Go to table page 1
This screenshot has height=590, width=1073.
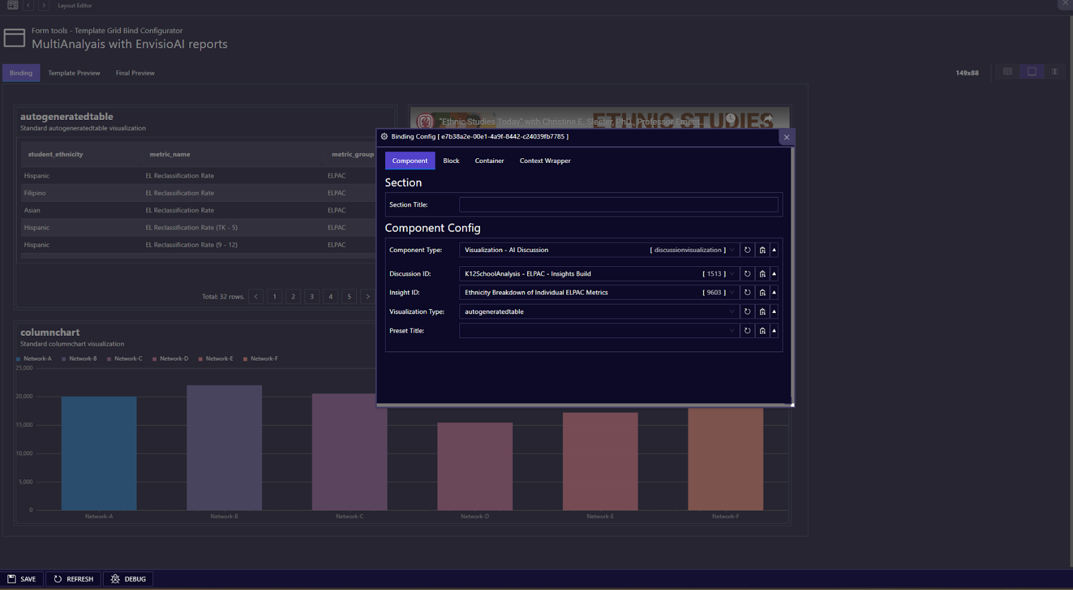tap(274, 296)
